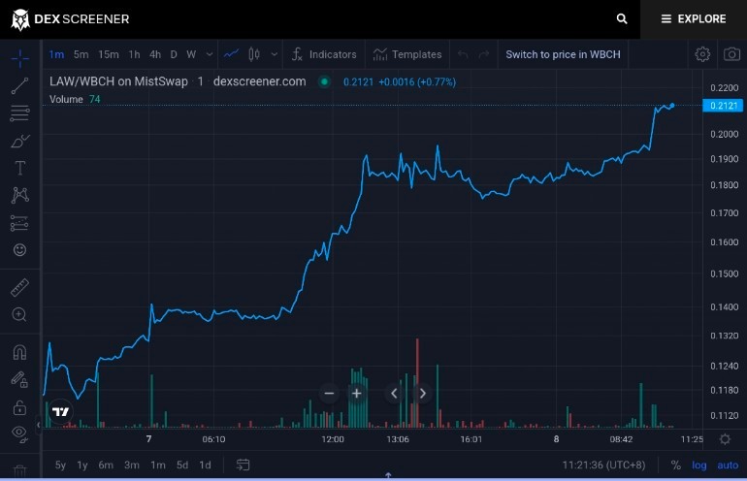Screen dimensions: 747x481
Task: Toggle auto scale on price axis
Action: 728,465
